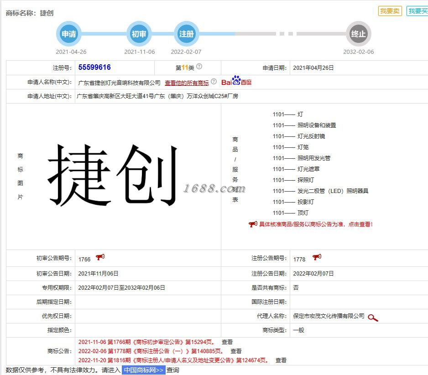This screenshot has width=428, height=375.
Task: Open the 捷创 trademark image
Action: (112, 175)
